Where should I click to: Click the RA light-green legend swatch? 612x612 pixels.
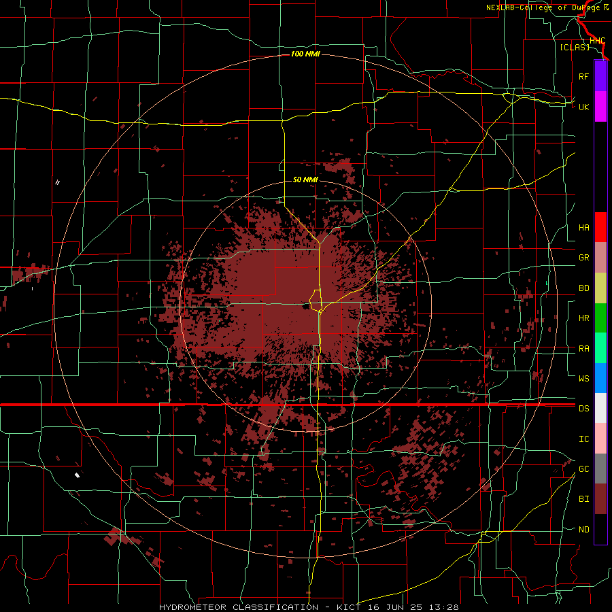pos(600,348)
